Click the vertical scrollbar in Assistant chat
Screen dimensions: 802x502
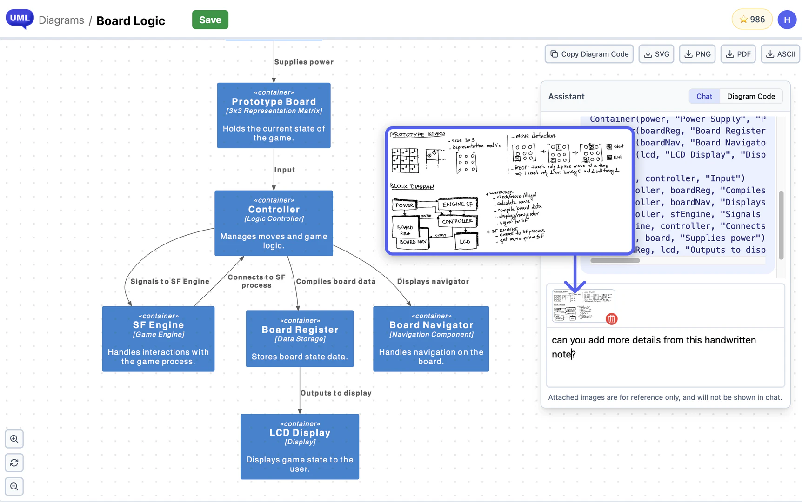pyautogui.click(x=781, y=225)
